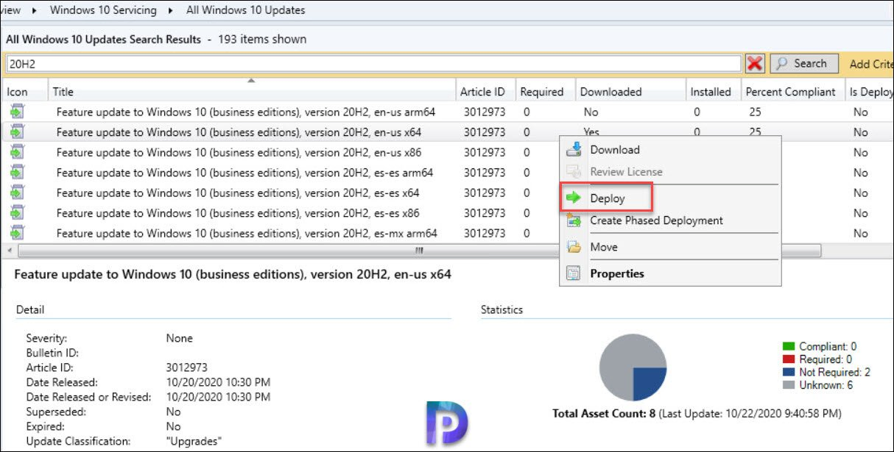Sort by the Title column header

pos(253,92)
